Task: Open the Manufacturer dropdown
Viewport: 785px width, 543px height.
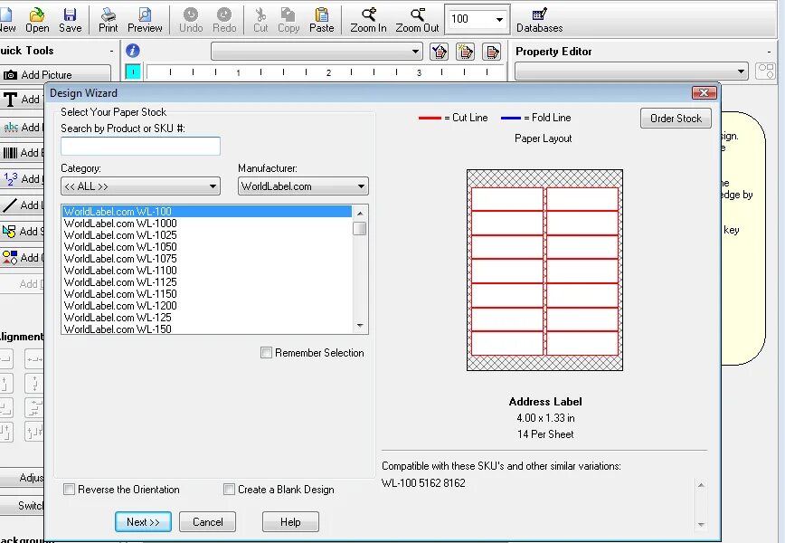Action: coord(303,186)
